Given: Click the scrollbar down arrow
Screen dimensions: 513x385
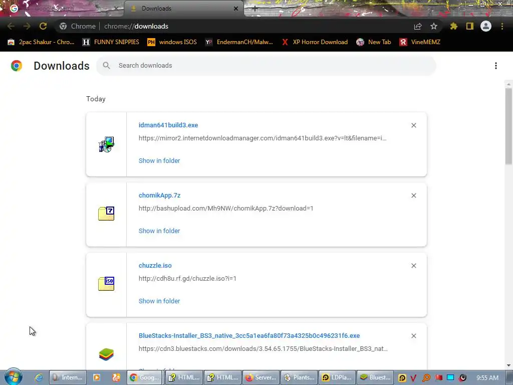Looking at the screenshot, I should click(x=508, y=365).
